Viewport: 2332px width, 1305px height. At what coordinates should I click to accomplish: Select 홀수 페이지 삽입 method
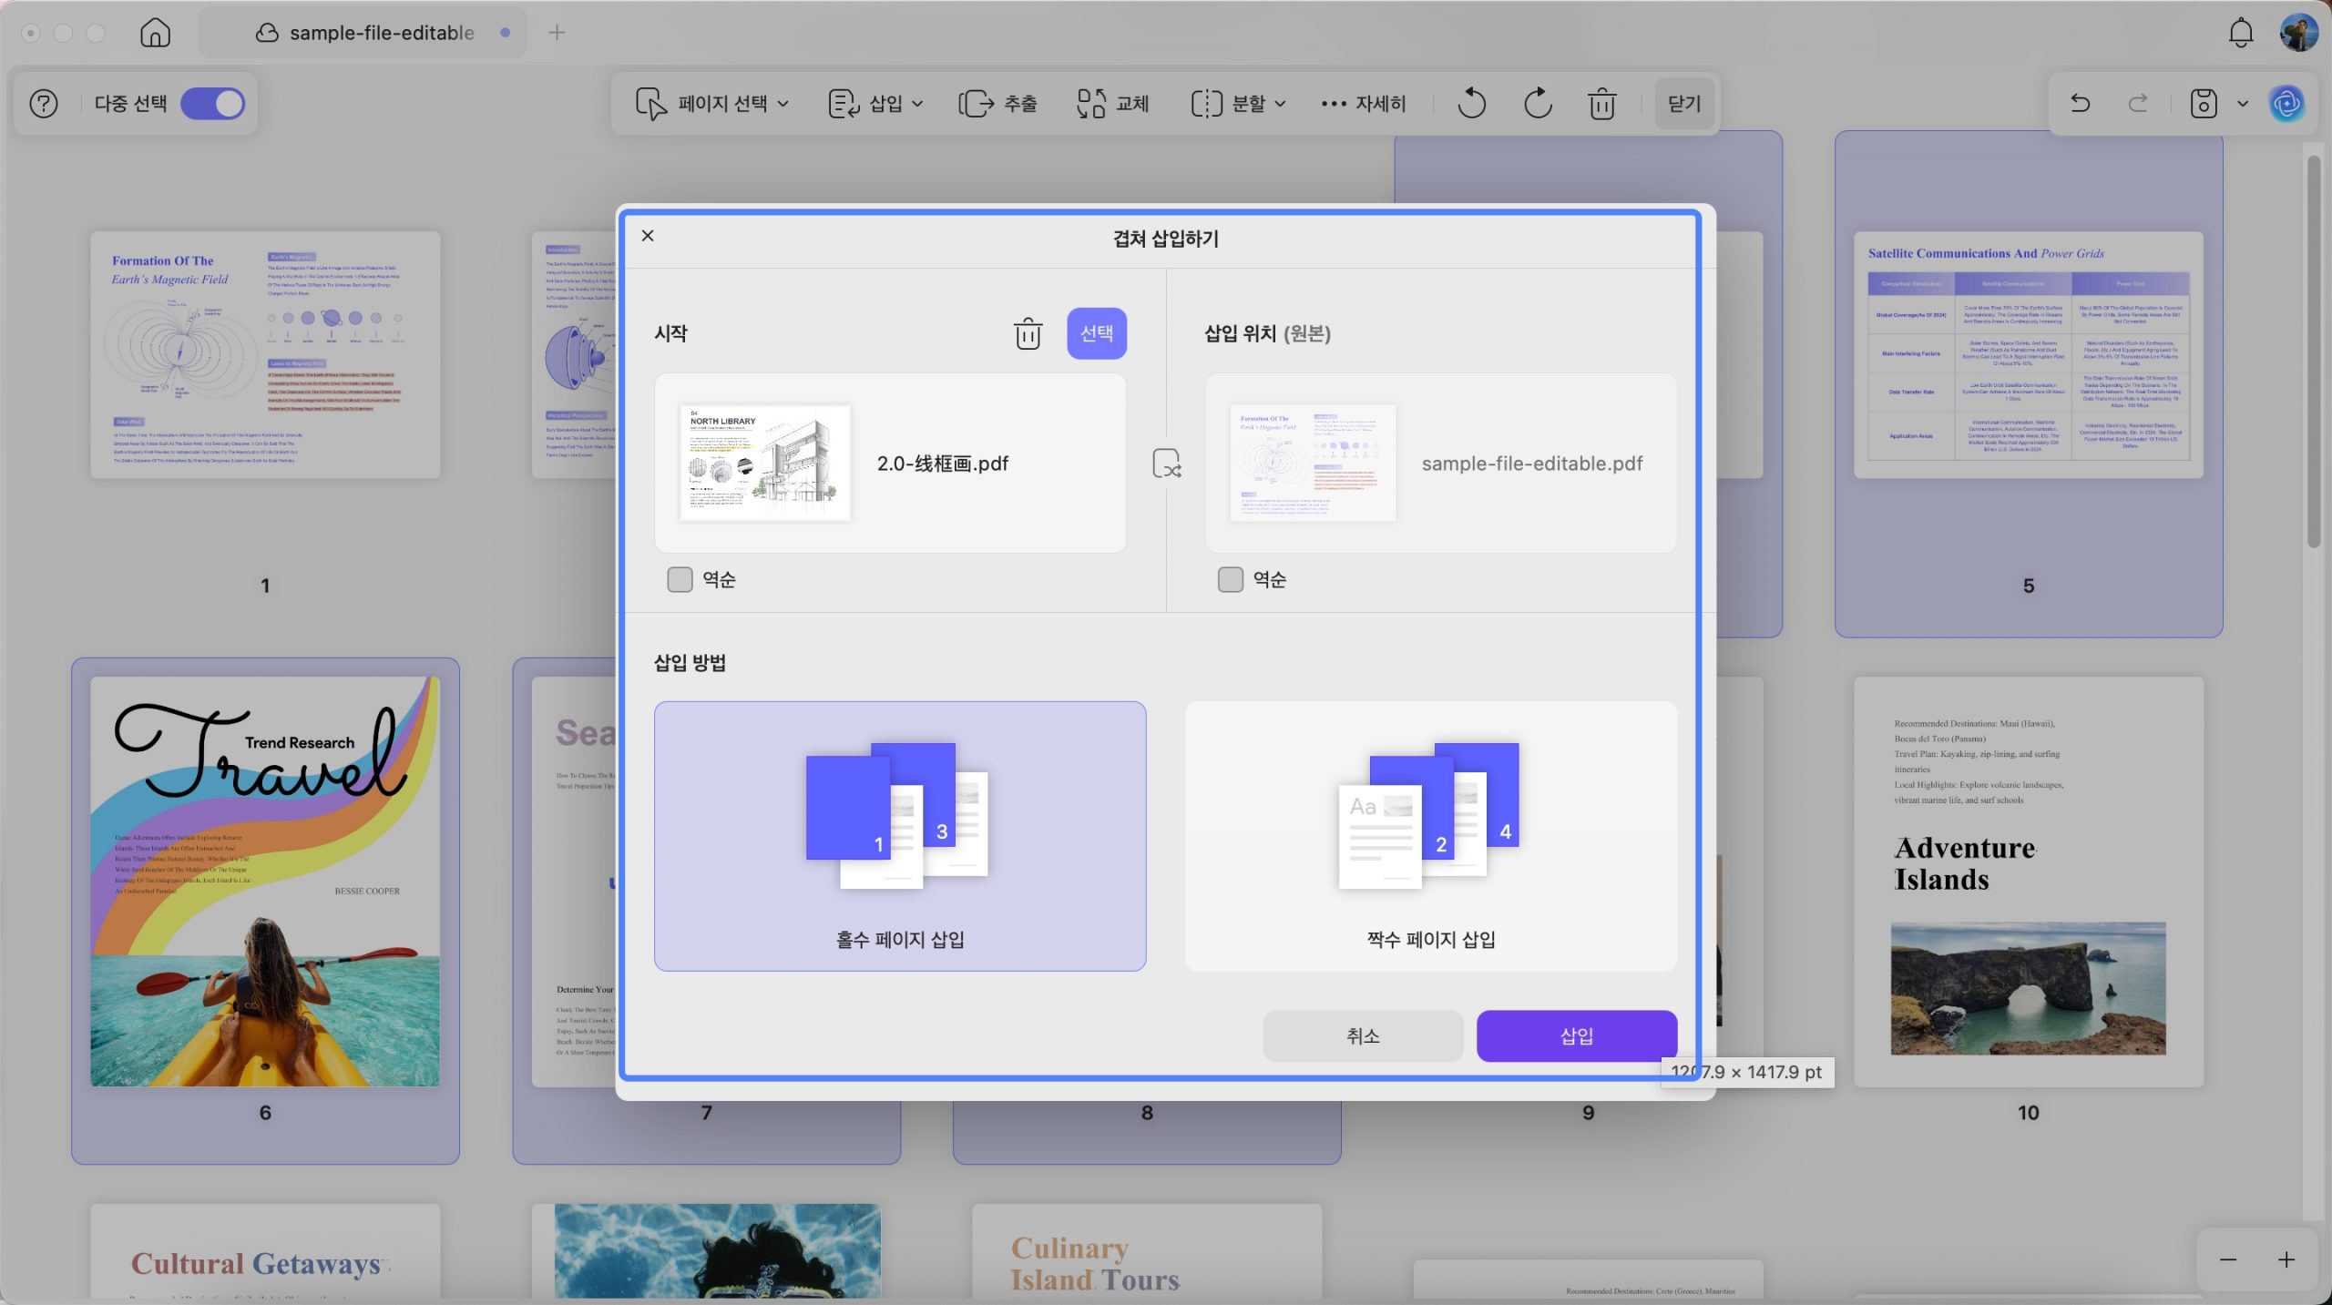[900, 836]
